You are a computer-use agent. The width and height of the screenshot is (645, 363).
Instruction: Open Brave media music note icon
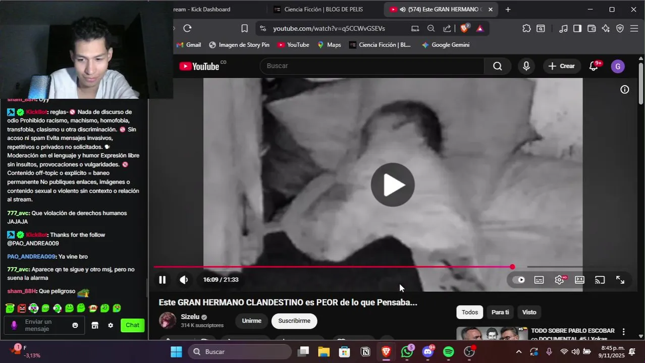point(564,28)
